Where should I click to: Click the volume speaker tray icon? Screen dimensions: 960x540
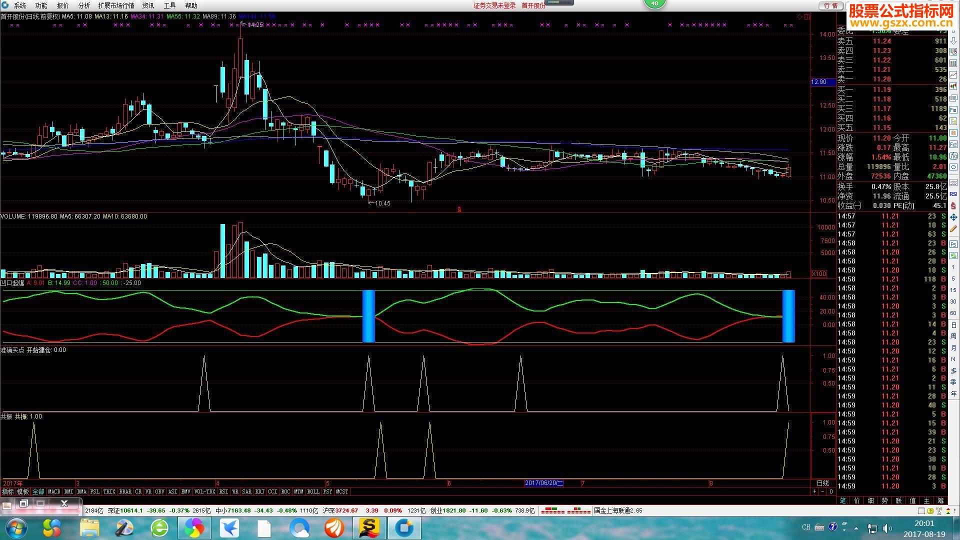[x=887, y=527]
